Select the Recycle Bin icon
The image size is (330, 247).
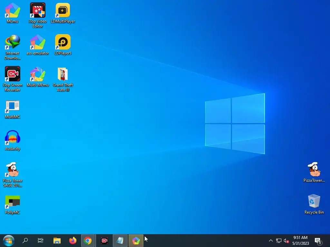[314, 204]
